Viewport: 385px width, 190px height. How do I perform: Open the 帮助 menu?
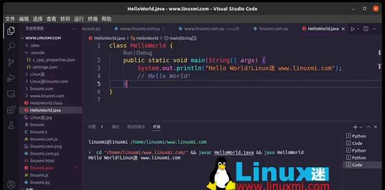pyautogui.click(x=106, y=19)
